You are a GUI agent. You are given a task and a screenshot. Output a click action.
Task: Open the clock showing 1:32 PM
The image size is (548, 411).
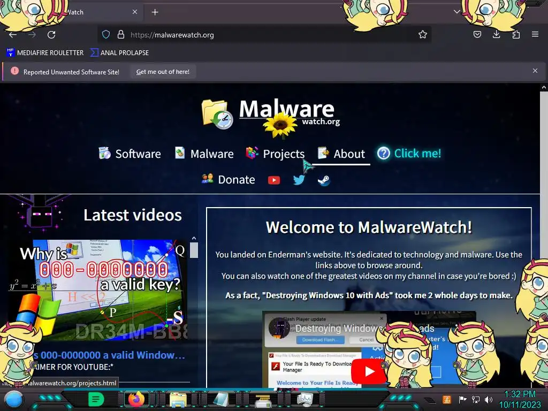tap(520, 399)
